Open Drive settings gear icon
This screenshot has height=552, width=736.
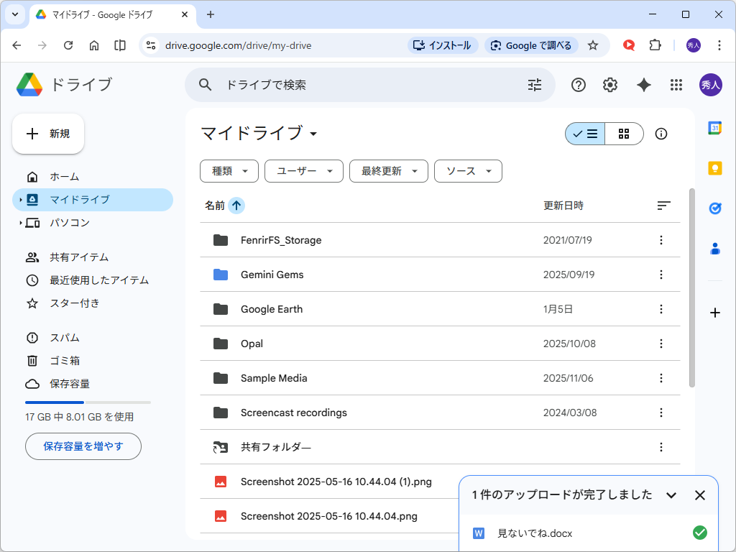[x=609, y=84]
